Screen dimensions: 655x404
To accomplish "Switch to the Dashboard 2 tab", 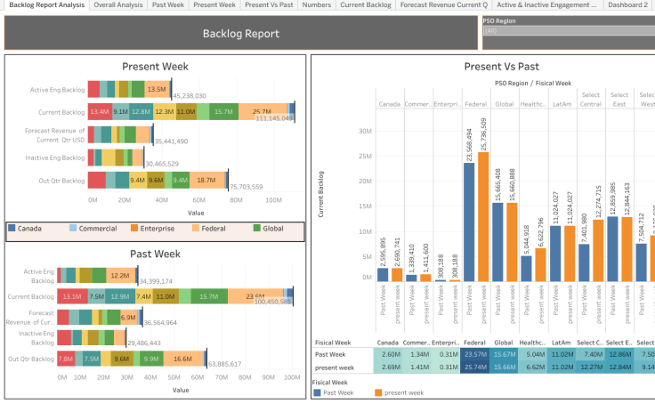I will click(627, 5).
